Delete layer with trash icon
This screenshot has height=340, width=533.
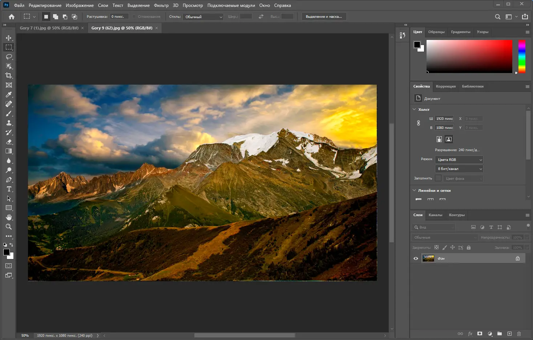(x=519, y=333)
